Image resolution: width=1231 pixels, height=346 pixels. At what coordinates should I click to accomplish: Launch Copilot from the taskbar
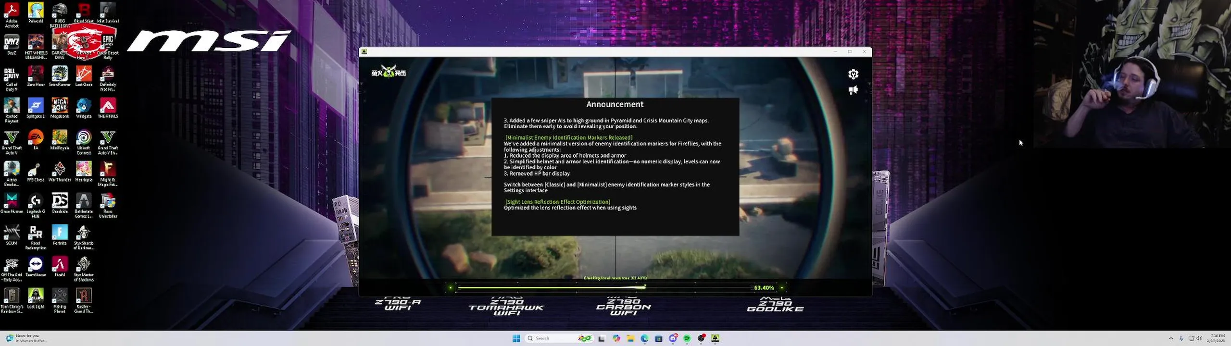[x=616, y=338]
